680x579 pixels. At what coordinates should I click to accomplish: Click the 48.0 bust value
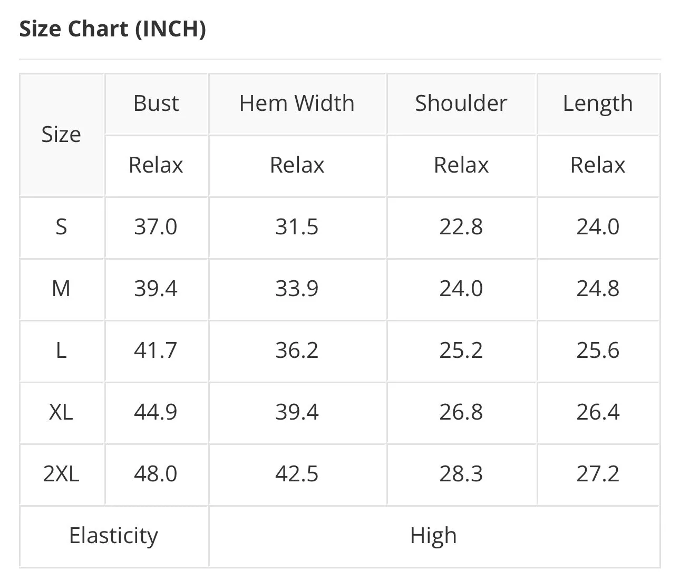coord(156,474)
